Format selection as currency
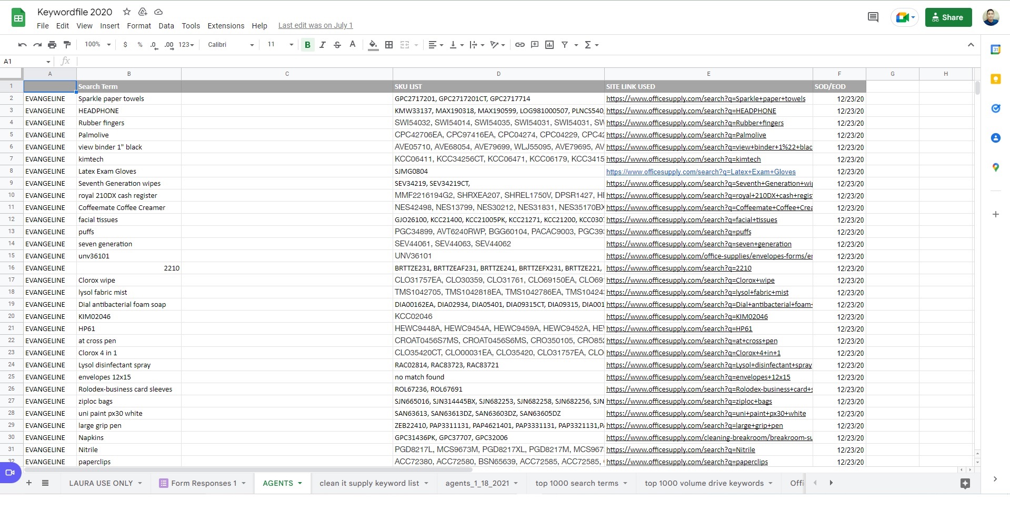 [x=125, y=45]
